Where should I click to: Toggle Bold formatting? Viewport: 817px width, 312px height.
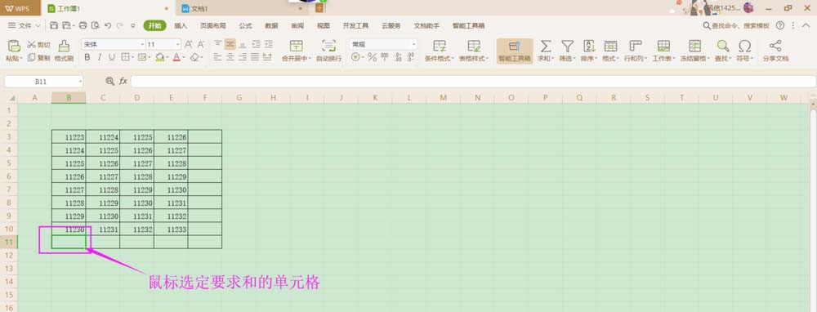pyautogui.click(x=87, y=58)
